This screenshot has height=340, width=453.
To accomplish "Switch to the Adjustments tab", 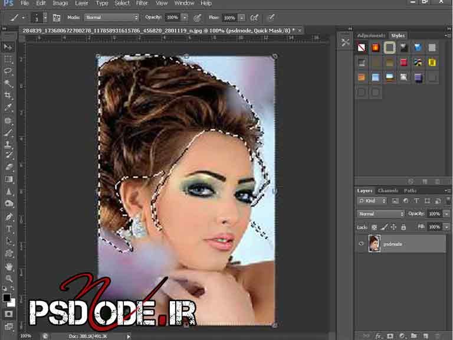I will (x=371, y=35).
